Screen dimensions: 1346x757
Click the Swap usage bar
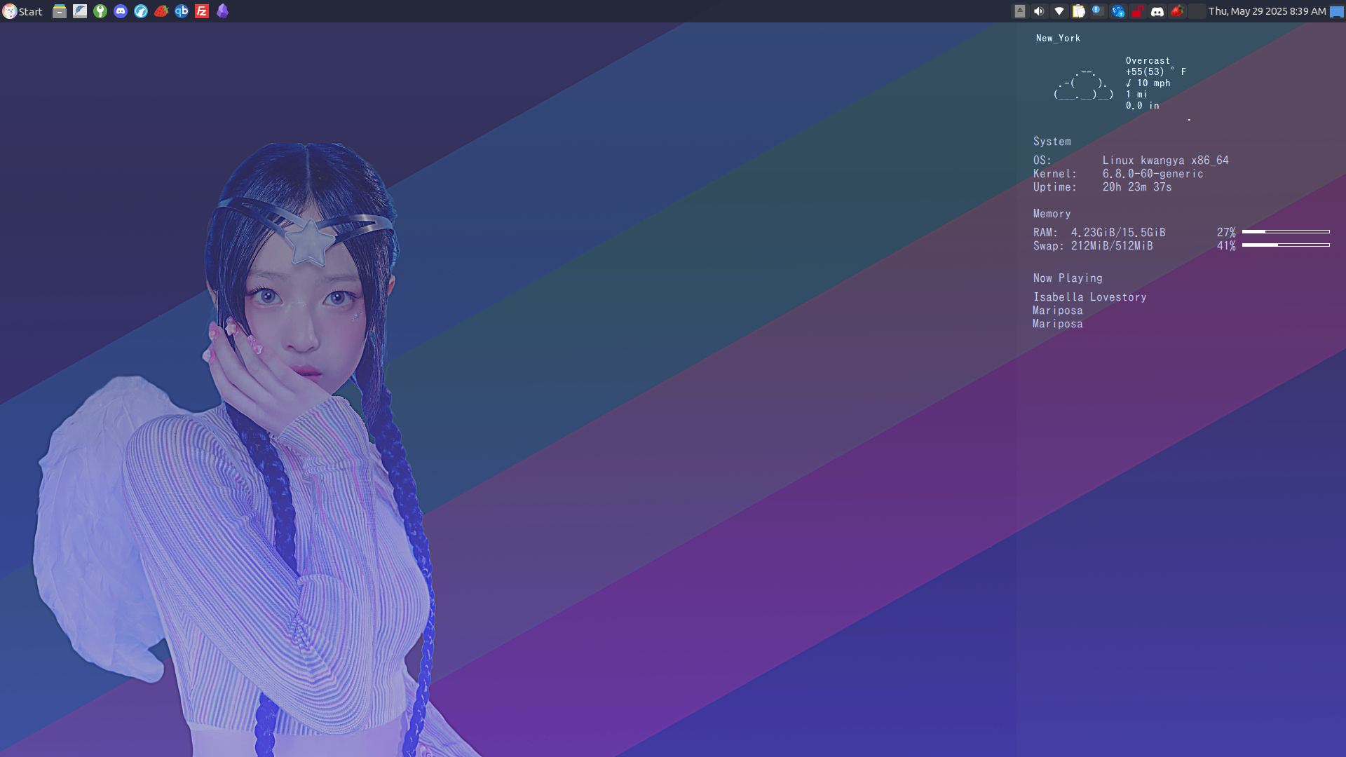pyautogui.click(x=1286, y=245)
